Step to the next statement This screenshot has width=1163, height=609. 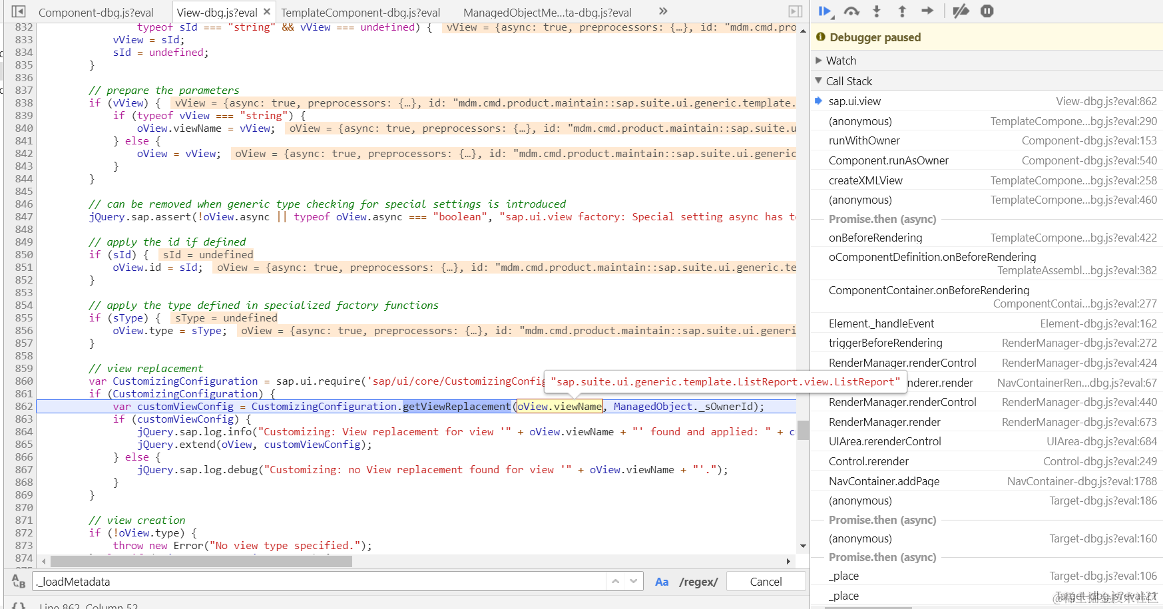pos(927,11)
